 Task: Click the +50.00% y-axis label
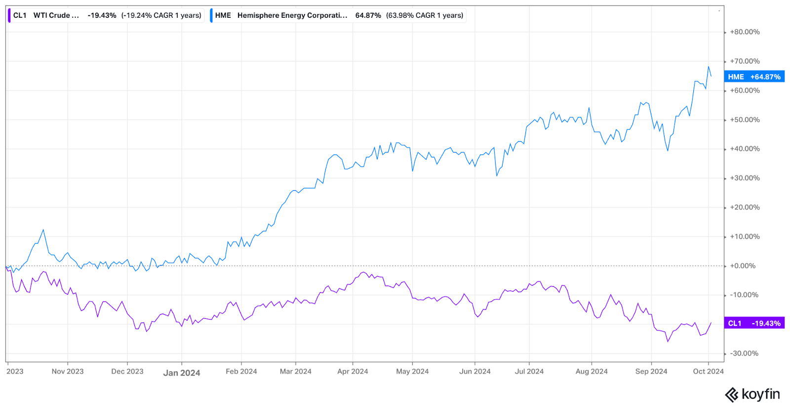coord(745,120)
